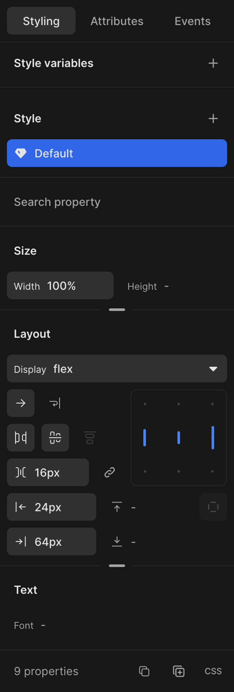Viewport: 234px width, 692px height.
Task: Click the padding sides expand icon
Action: click(213, 507)
